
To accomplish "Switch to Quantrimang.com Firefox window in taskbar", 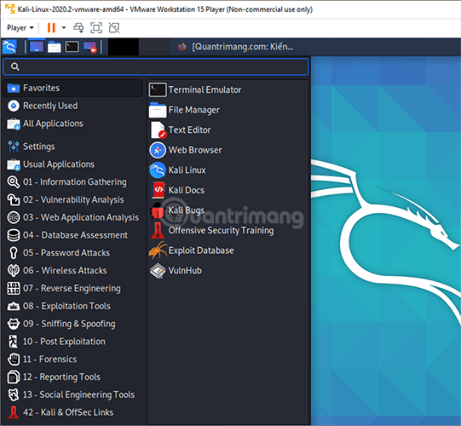I will 235,47.
